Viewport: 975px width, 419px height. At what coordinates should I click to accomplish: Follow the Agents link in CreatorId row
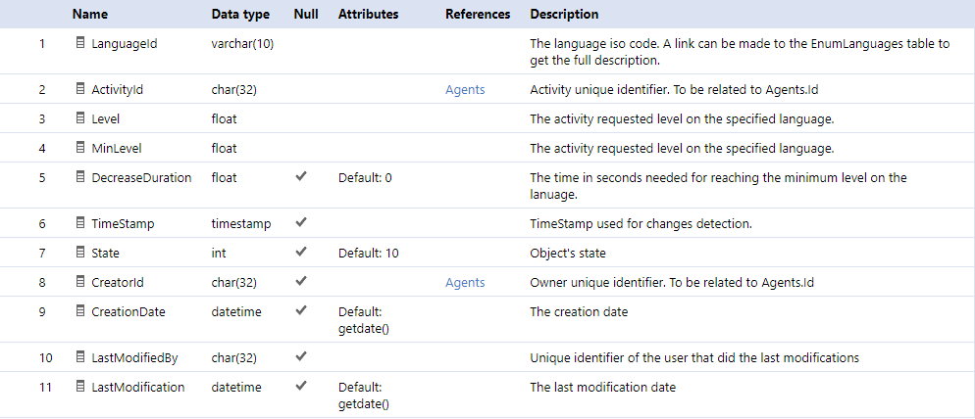point(465,283)
